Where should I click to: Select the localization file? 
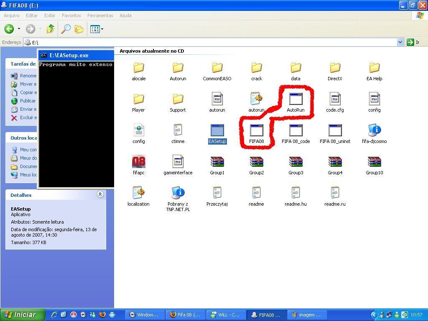tap(138, 196)
